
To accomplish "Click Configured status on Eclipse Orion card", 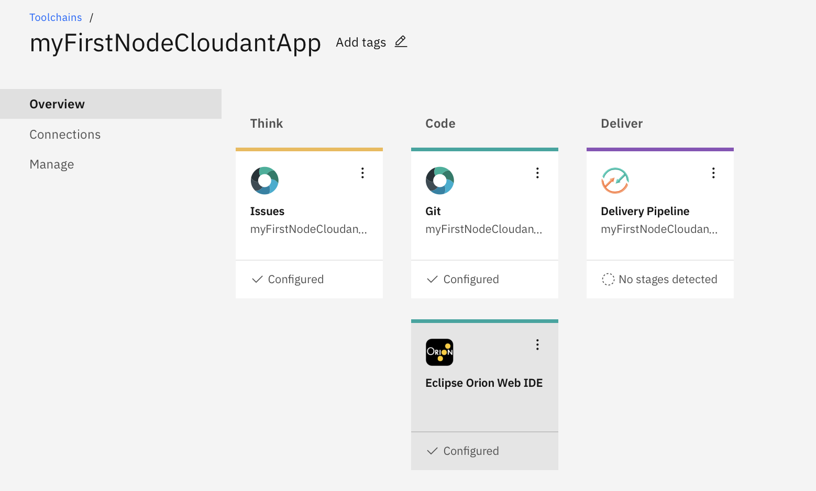I will point(471,451).
